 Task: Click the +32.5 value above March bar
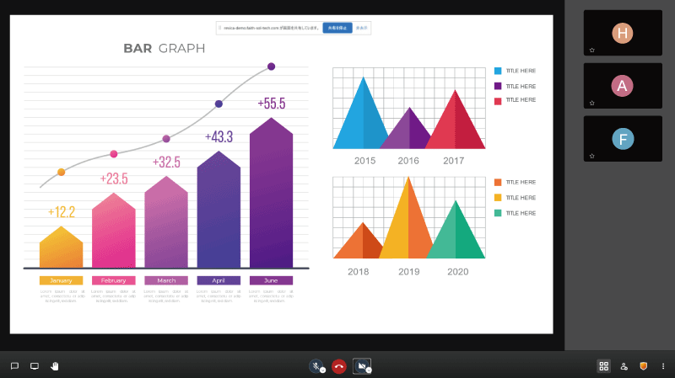166,162
